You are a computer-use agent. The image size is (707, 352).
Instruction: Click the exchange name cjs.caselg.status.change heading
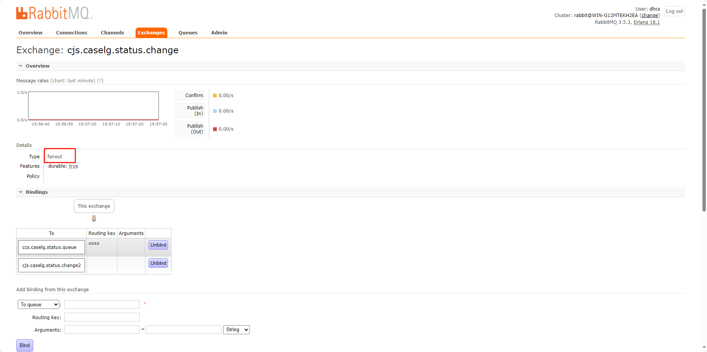(x=123, y=50)
